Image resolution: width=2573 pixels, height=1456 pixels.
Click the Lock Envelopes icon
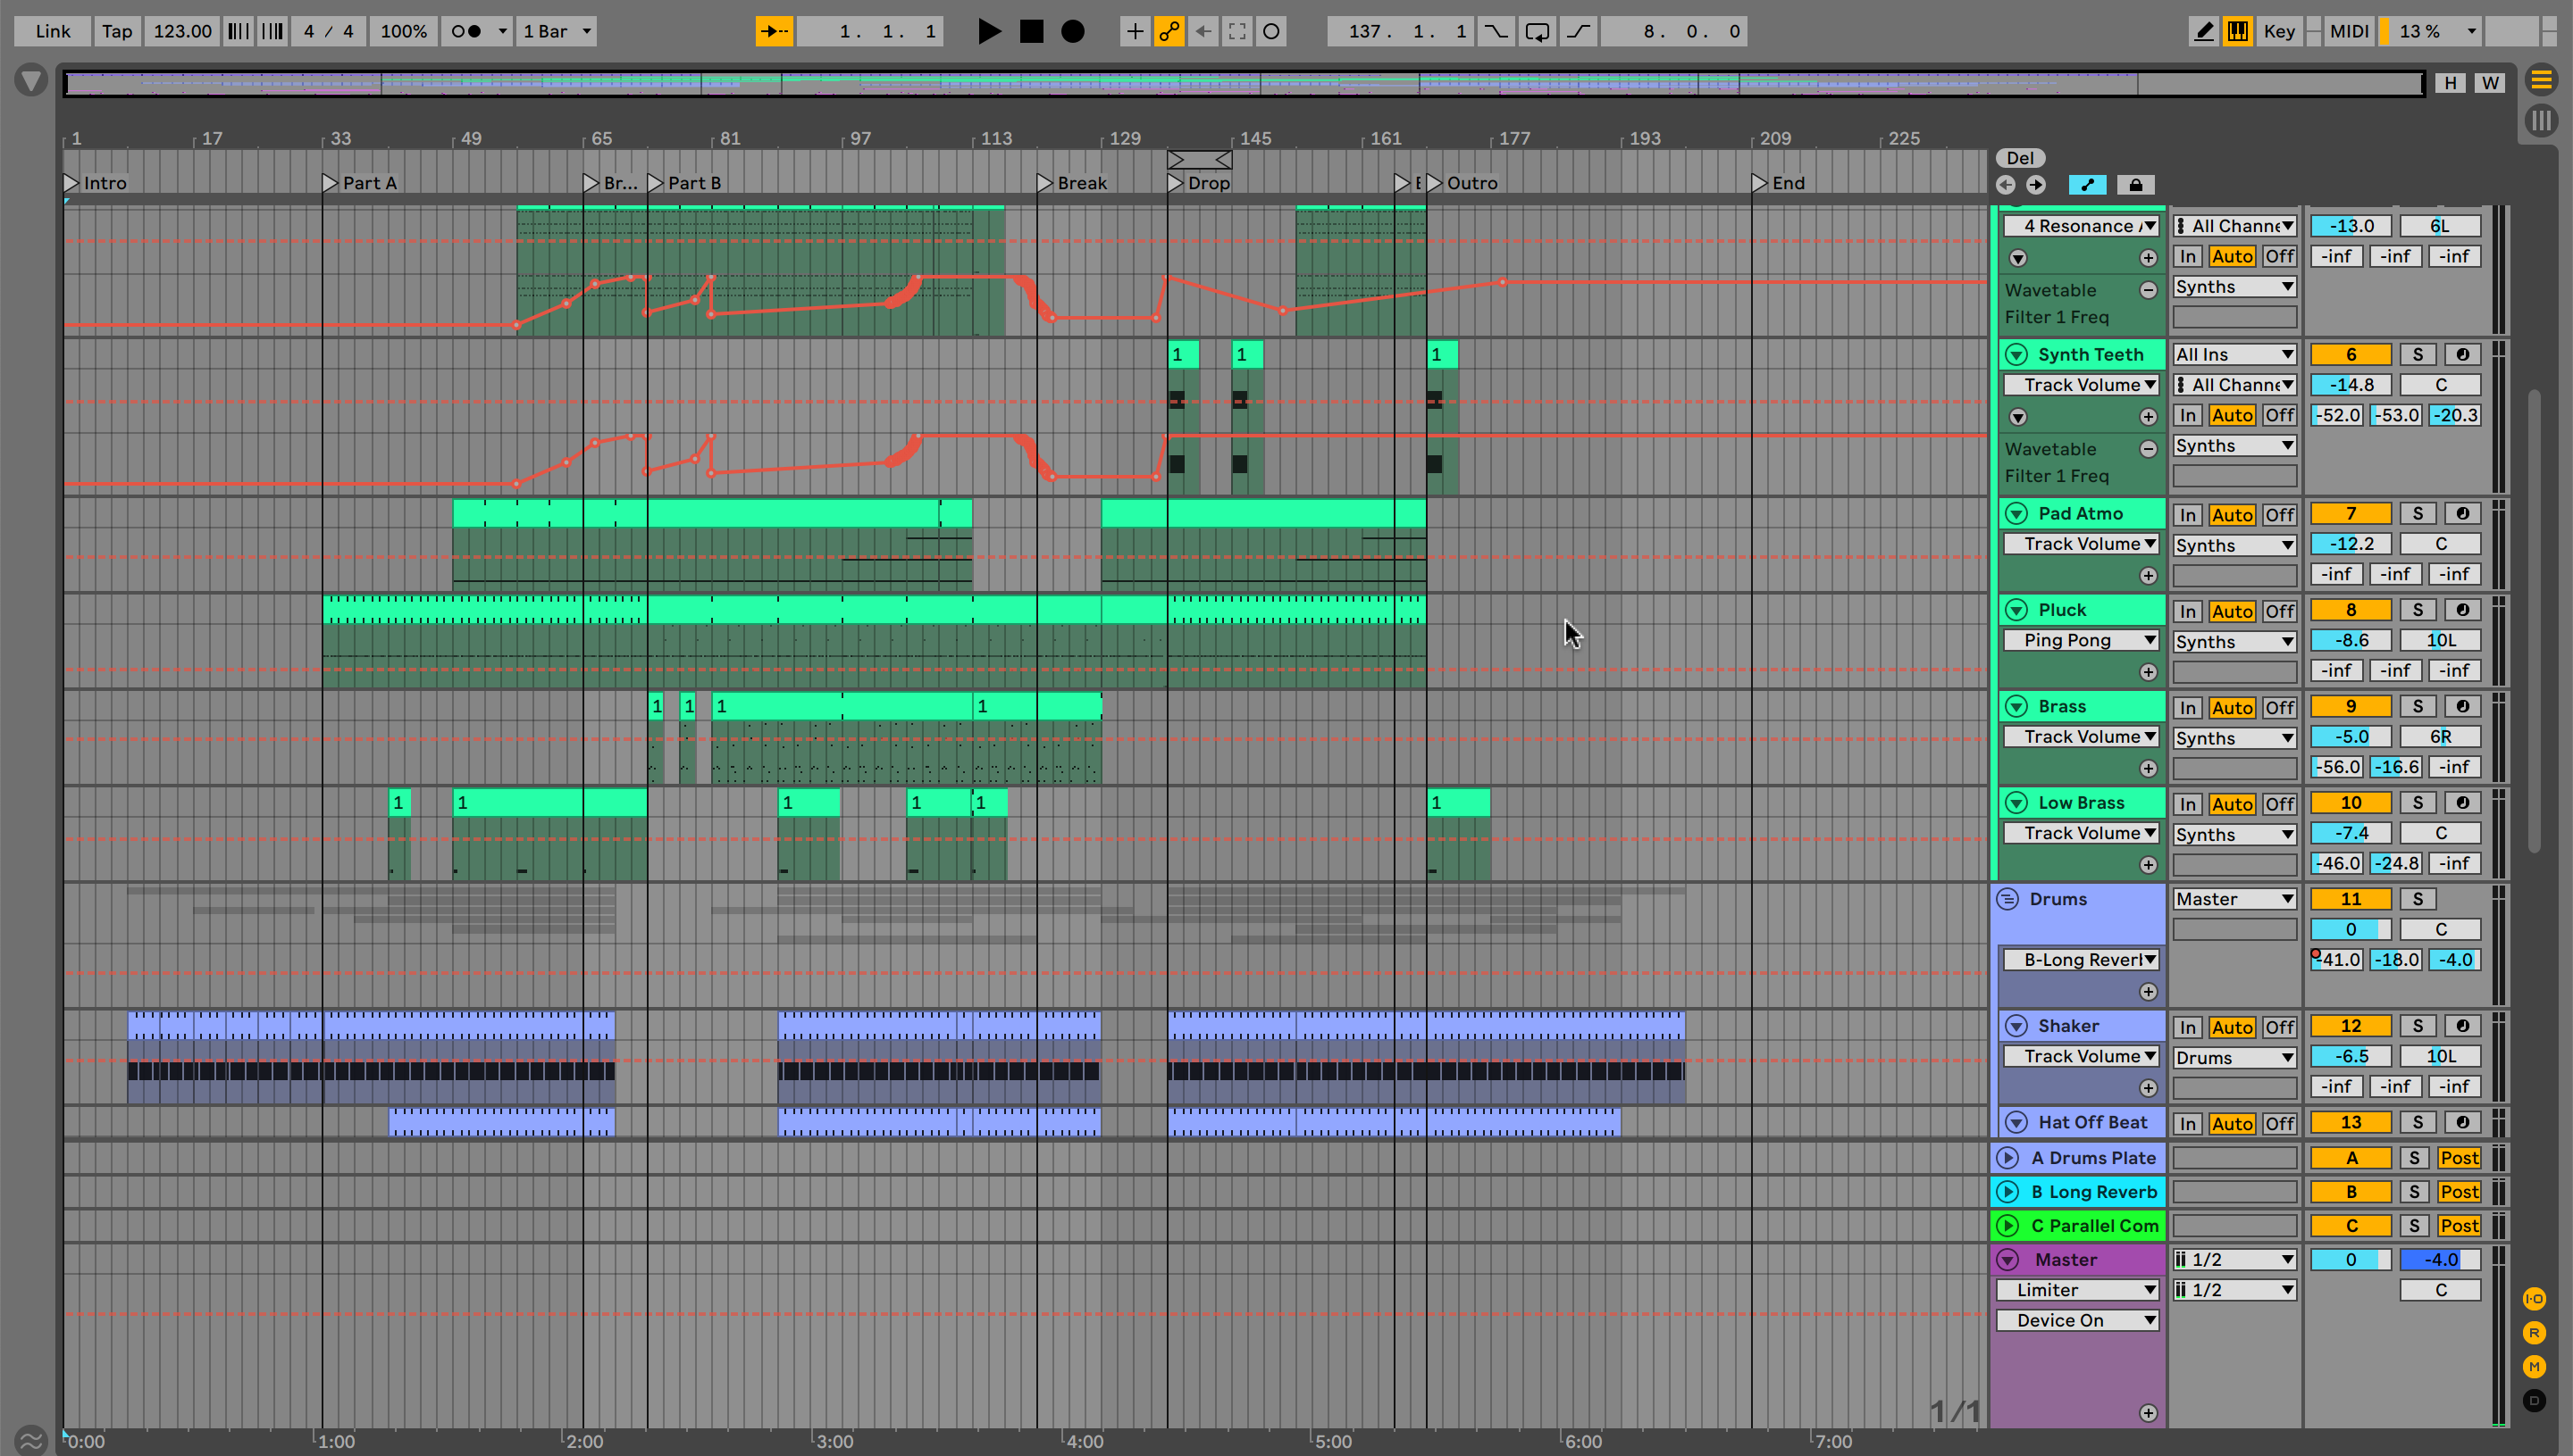pyautogui.click(x=2134, y=185)
